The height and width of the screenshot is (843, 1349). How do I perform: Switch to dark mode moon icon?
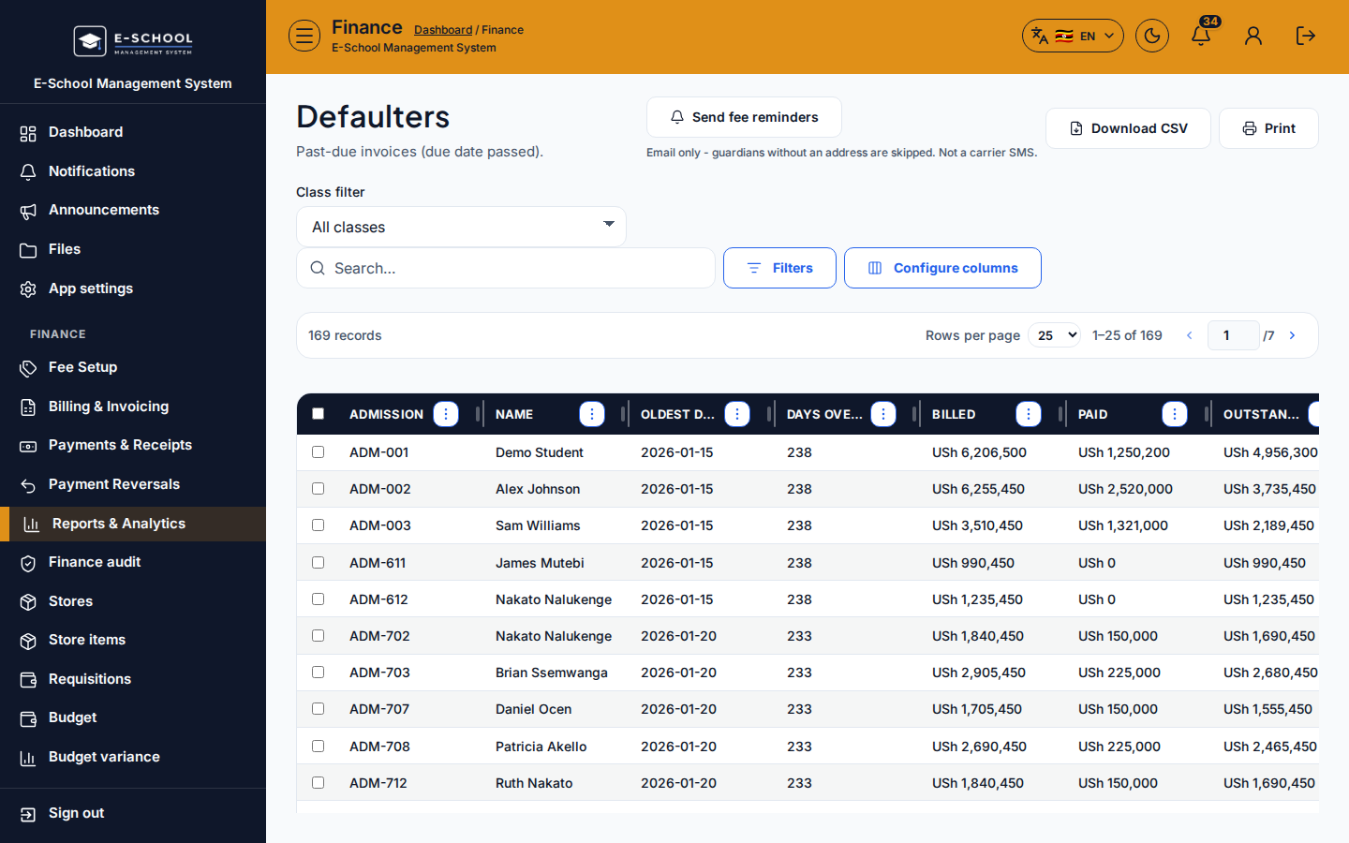click(1152, 36)
